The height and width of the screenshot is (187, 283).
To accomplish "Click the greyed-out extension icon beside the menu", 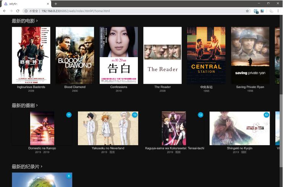I will [271, 11].
